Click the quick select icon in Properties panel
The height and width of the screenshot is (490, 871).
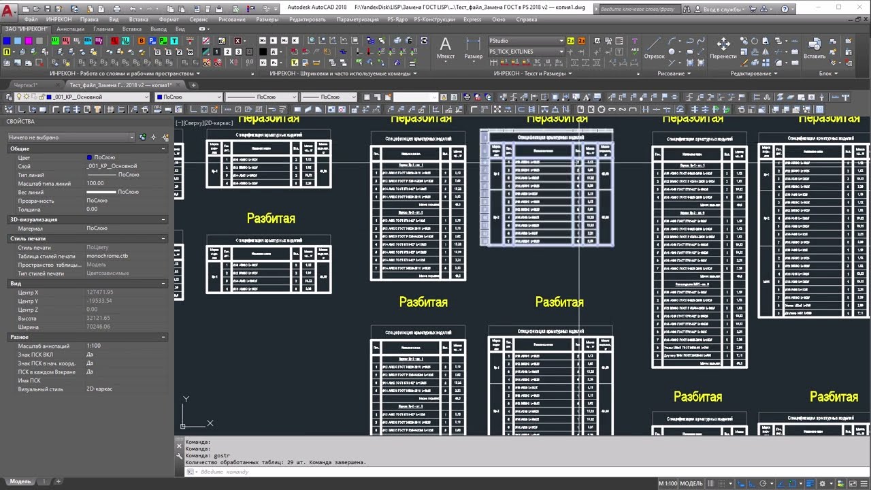tap(165, 137)
